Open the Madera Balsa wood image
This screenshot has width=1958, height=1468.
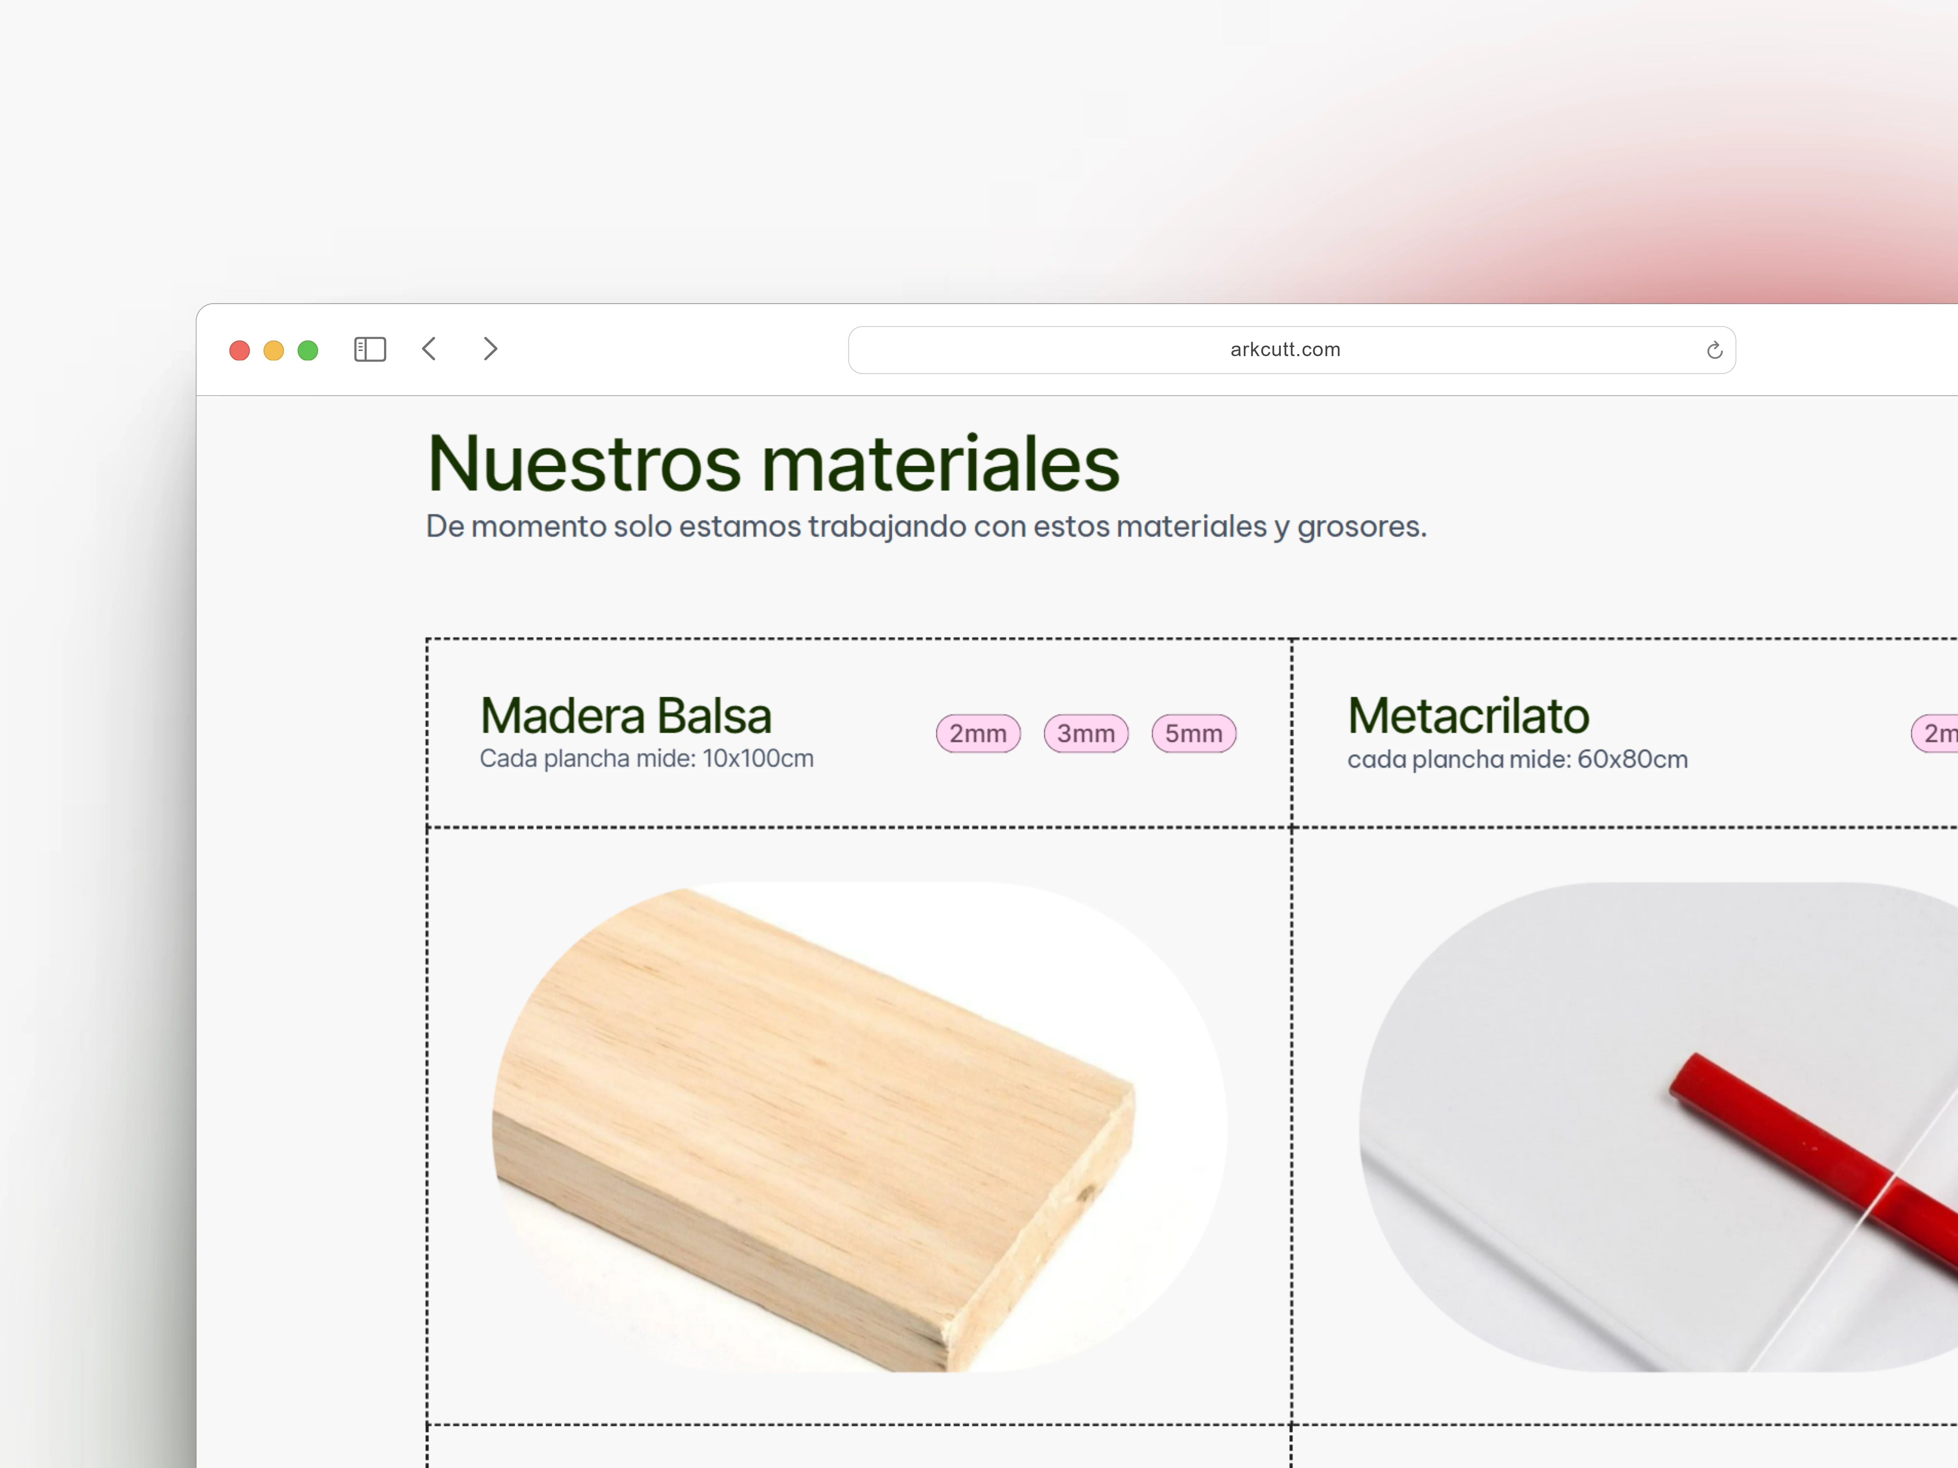click(859, 1127)
